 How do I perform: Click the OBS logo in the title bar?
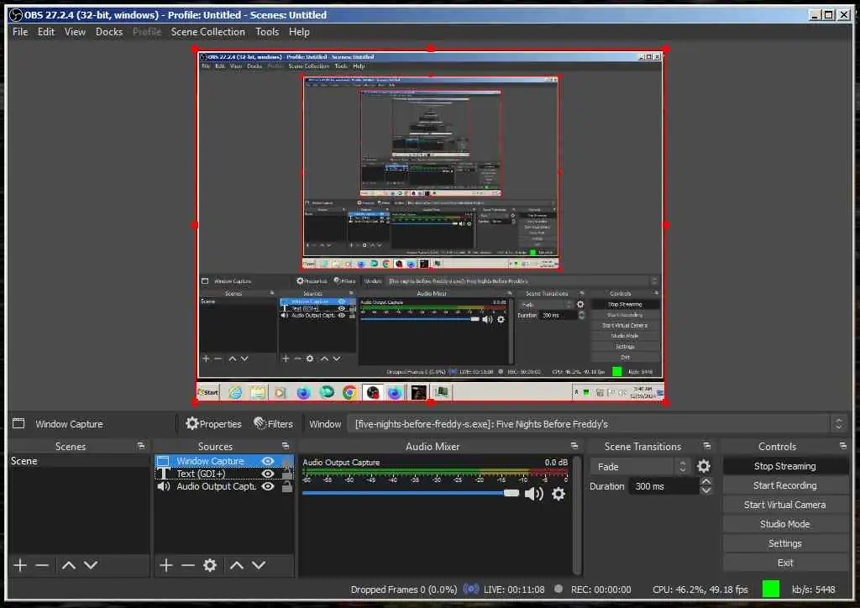(x=15, y=15)
